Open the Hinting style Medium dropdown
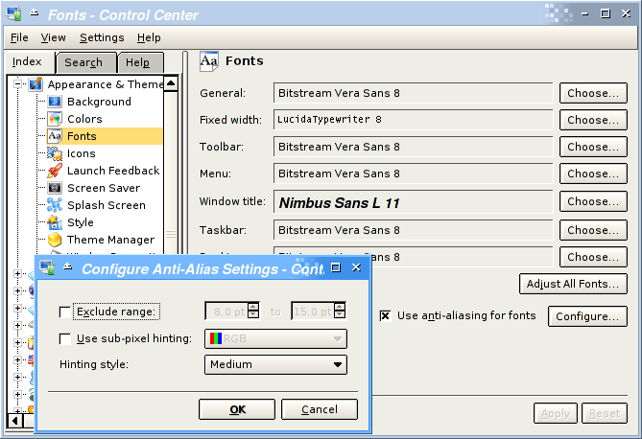The width and height of the screenshot is (642, 439). pos(275,364)
